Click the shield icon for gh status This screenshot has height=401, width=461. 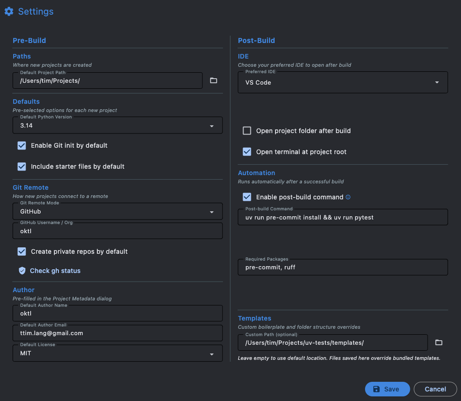point(22,271)
